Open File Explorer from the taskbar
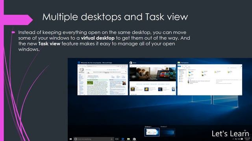The height and width of the screenshot is (141, 252). [128, 139]
